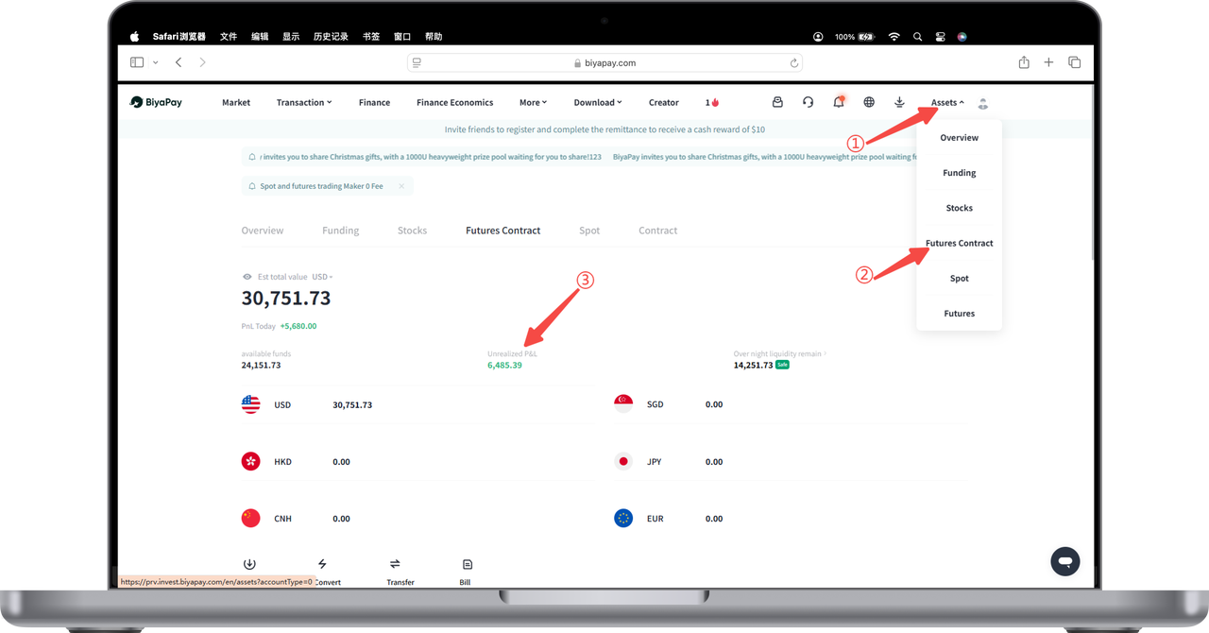1209x633 pixels.
Task: Open the Stocks tab
Action: [412, 231]
